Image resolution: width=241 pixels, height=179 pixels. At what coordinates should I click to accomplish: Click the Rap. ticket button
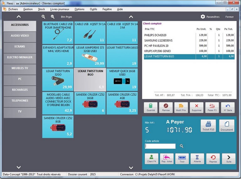(167, 159)
